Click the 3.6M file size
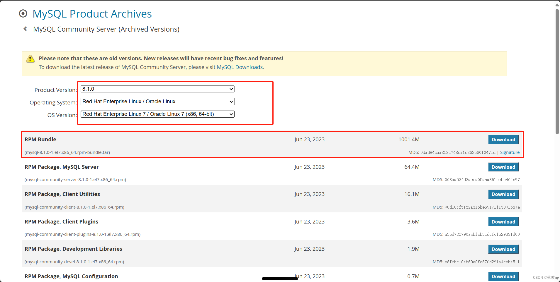Viewport: 560px width, 282px height. coord(413,222)
